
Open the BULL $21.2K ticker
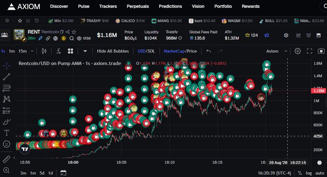pyautogui.click(x=274, y=21)
